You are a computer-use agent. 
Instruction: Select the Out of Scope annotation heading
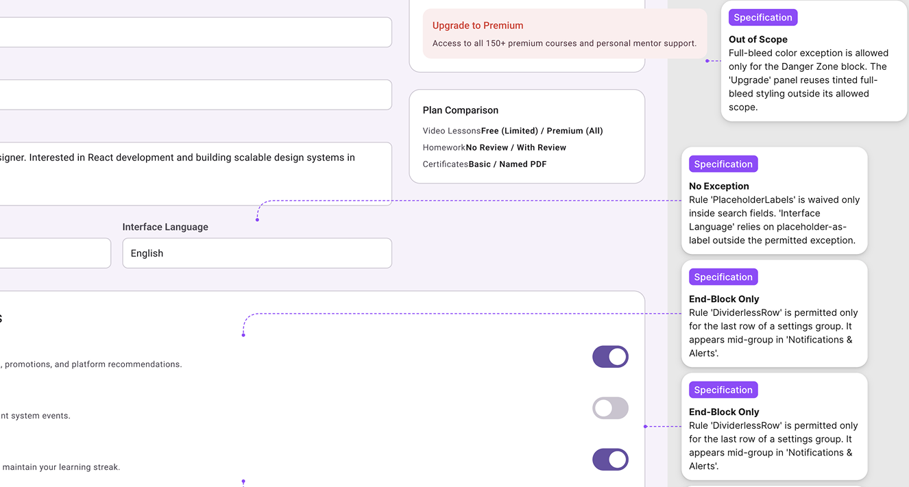click(x=758, y=40)
